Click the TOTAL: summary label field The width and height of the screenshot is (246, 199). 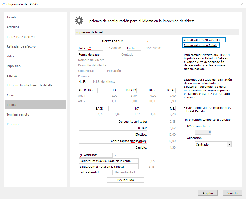click(113, 128)
